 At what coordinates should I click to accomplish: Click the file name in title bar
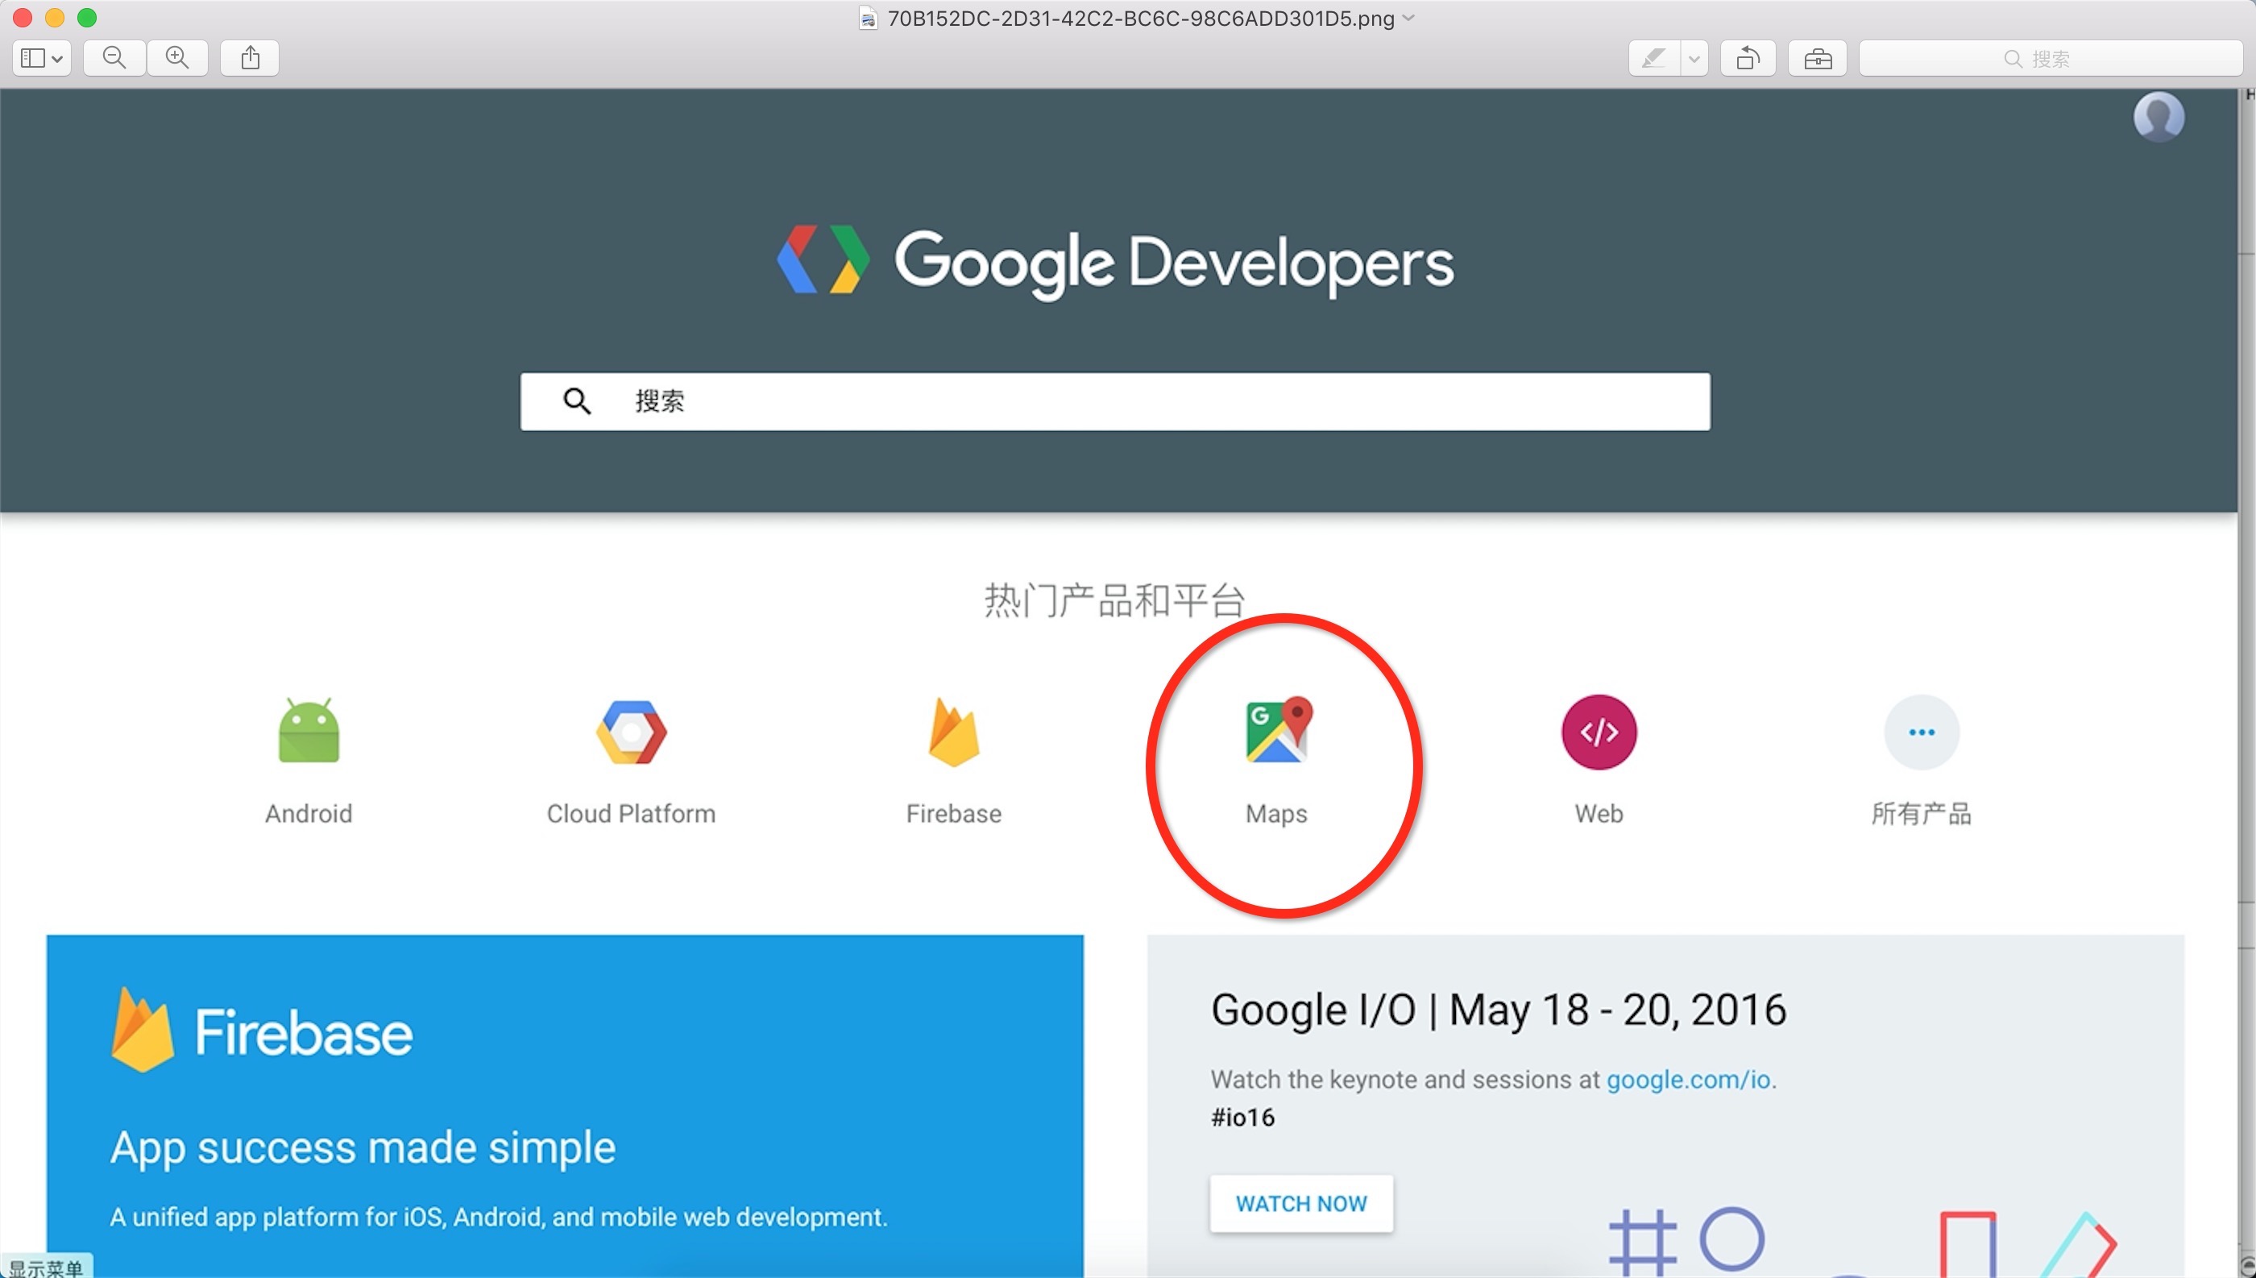click(x=1141, y=19)
